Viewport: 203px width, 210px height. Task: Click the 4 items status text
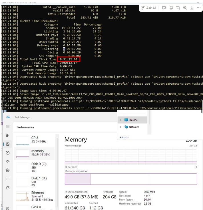tap(124, 137)
